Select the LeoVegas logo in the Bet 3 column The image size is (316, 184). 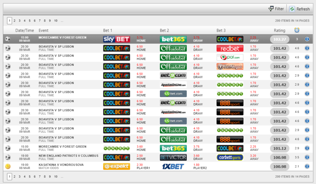[230, 66]
